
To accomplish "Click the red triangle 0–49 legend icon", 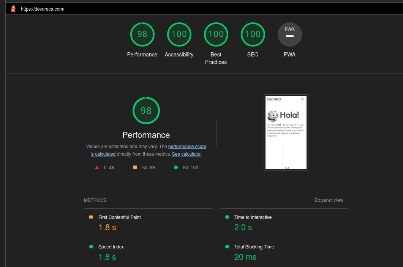I will [x=97, y=167].
